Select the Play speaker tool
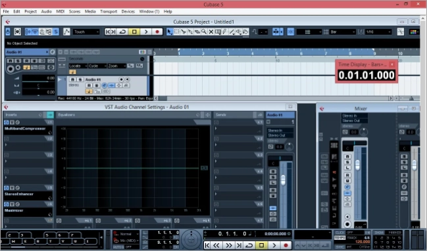The width and height of the screenshot is (427, 251). [239, 32]
